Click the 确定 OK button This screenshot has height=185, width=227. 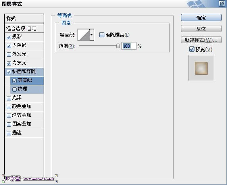[201, 18]
